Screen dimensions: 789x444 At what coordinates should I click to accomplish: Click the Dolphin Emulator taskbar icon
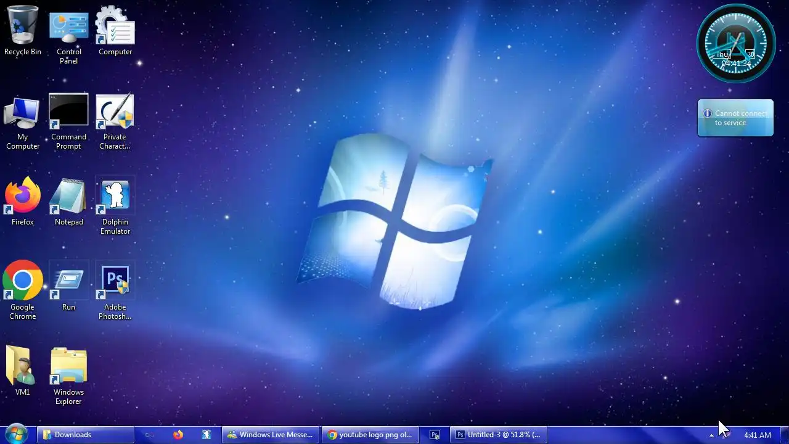206,435
